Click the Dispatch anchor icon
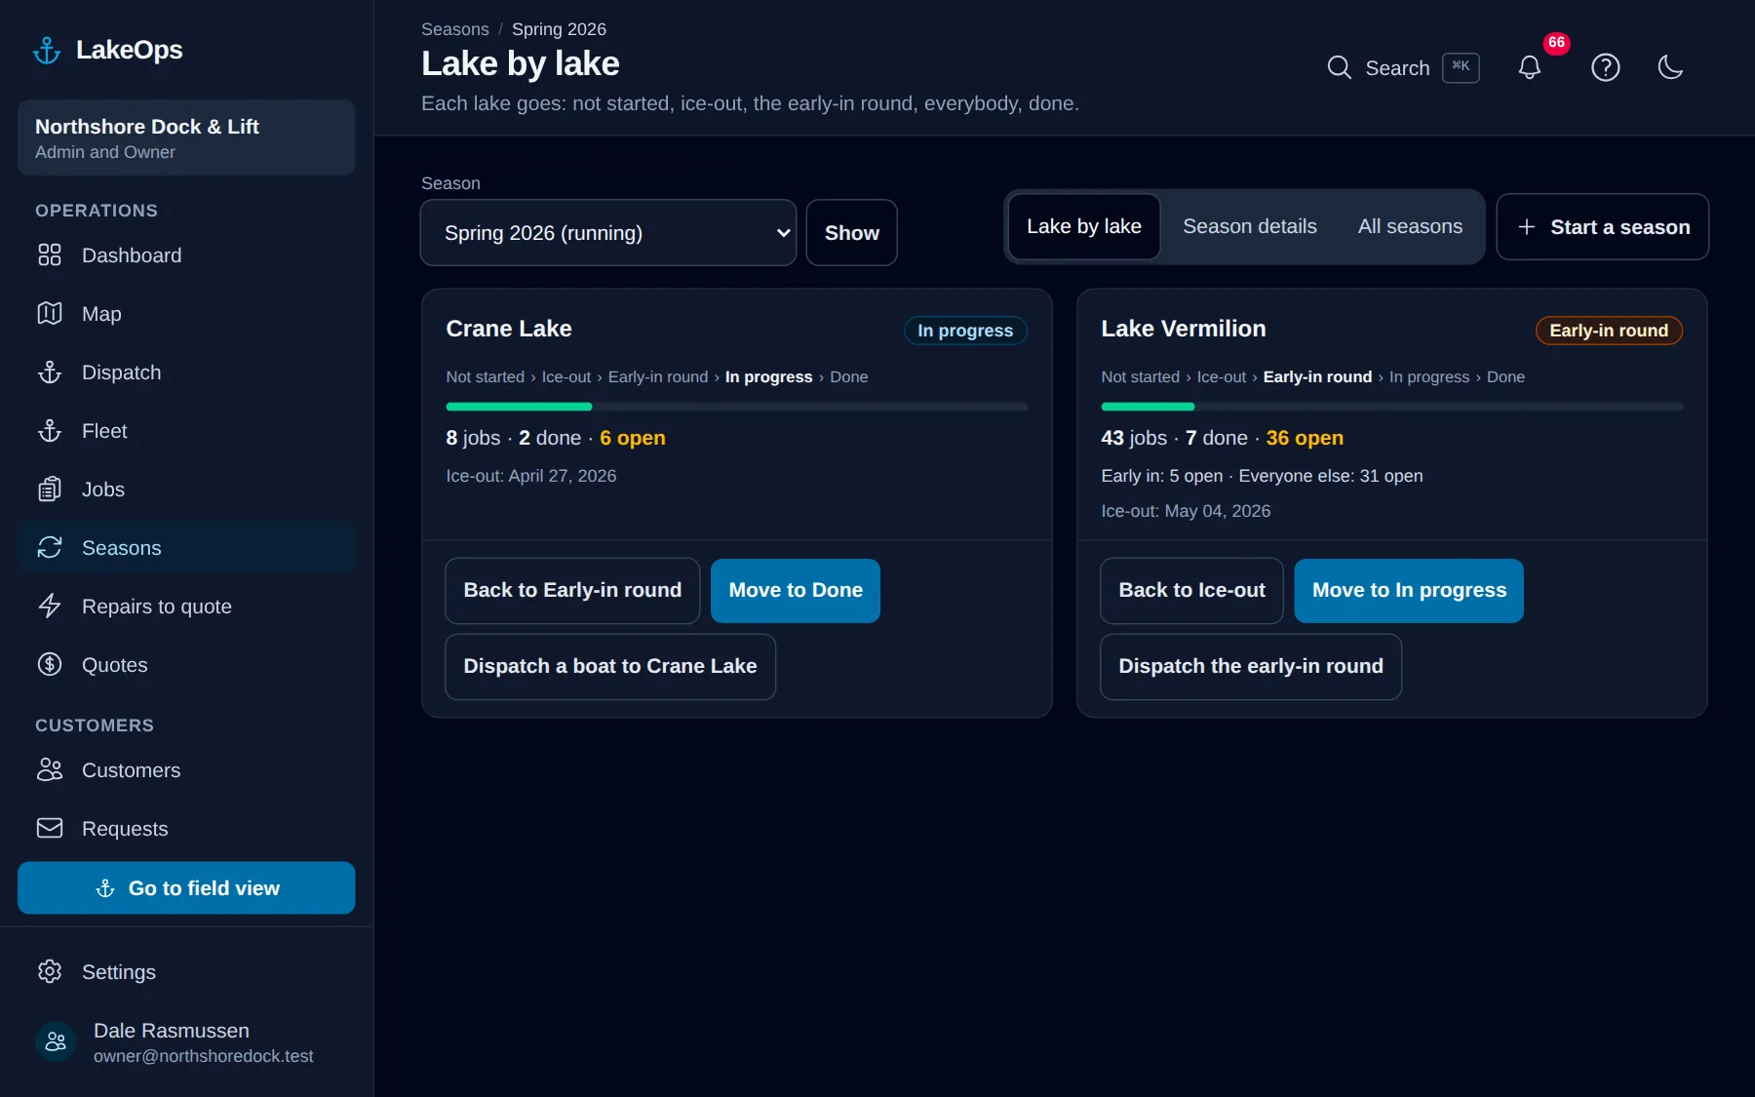The height and width of the screenshot is (1097, 1755). 50,372
